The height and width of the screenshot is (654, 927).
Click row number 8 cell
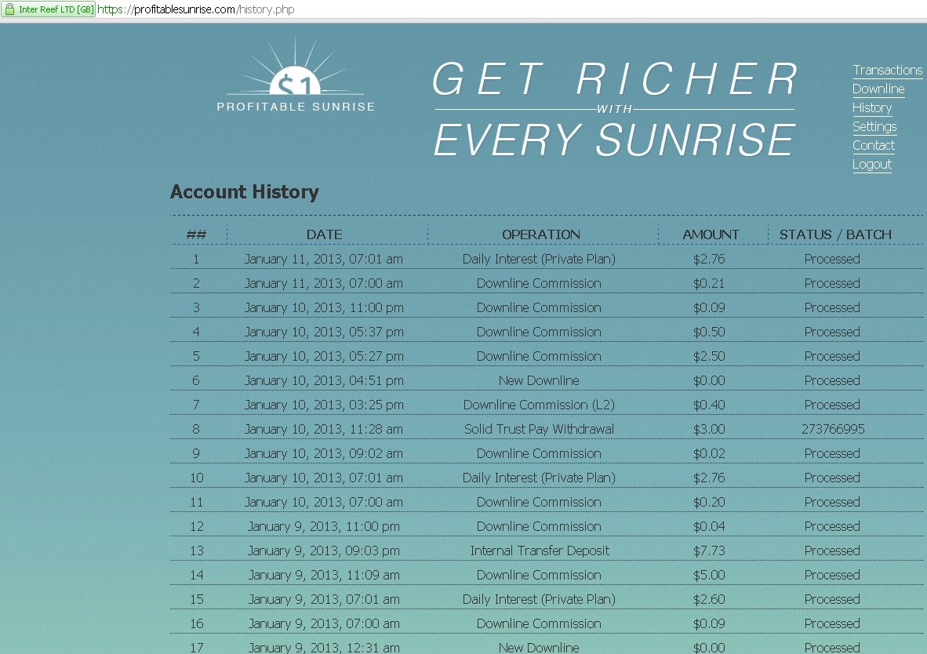pyautogui.click(x=196, y=429)
